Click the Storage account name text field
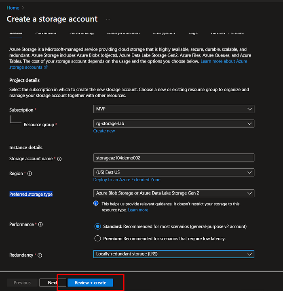 [173, 158]
